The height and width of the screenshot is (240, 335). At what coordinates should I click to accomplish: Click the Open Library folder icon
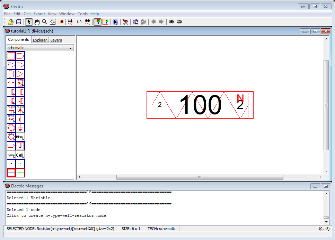pos(11,22)
